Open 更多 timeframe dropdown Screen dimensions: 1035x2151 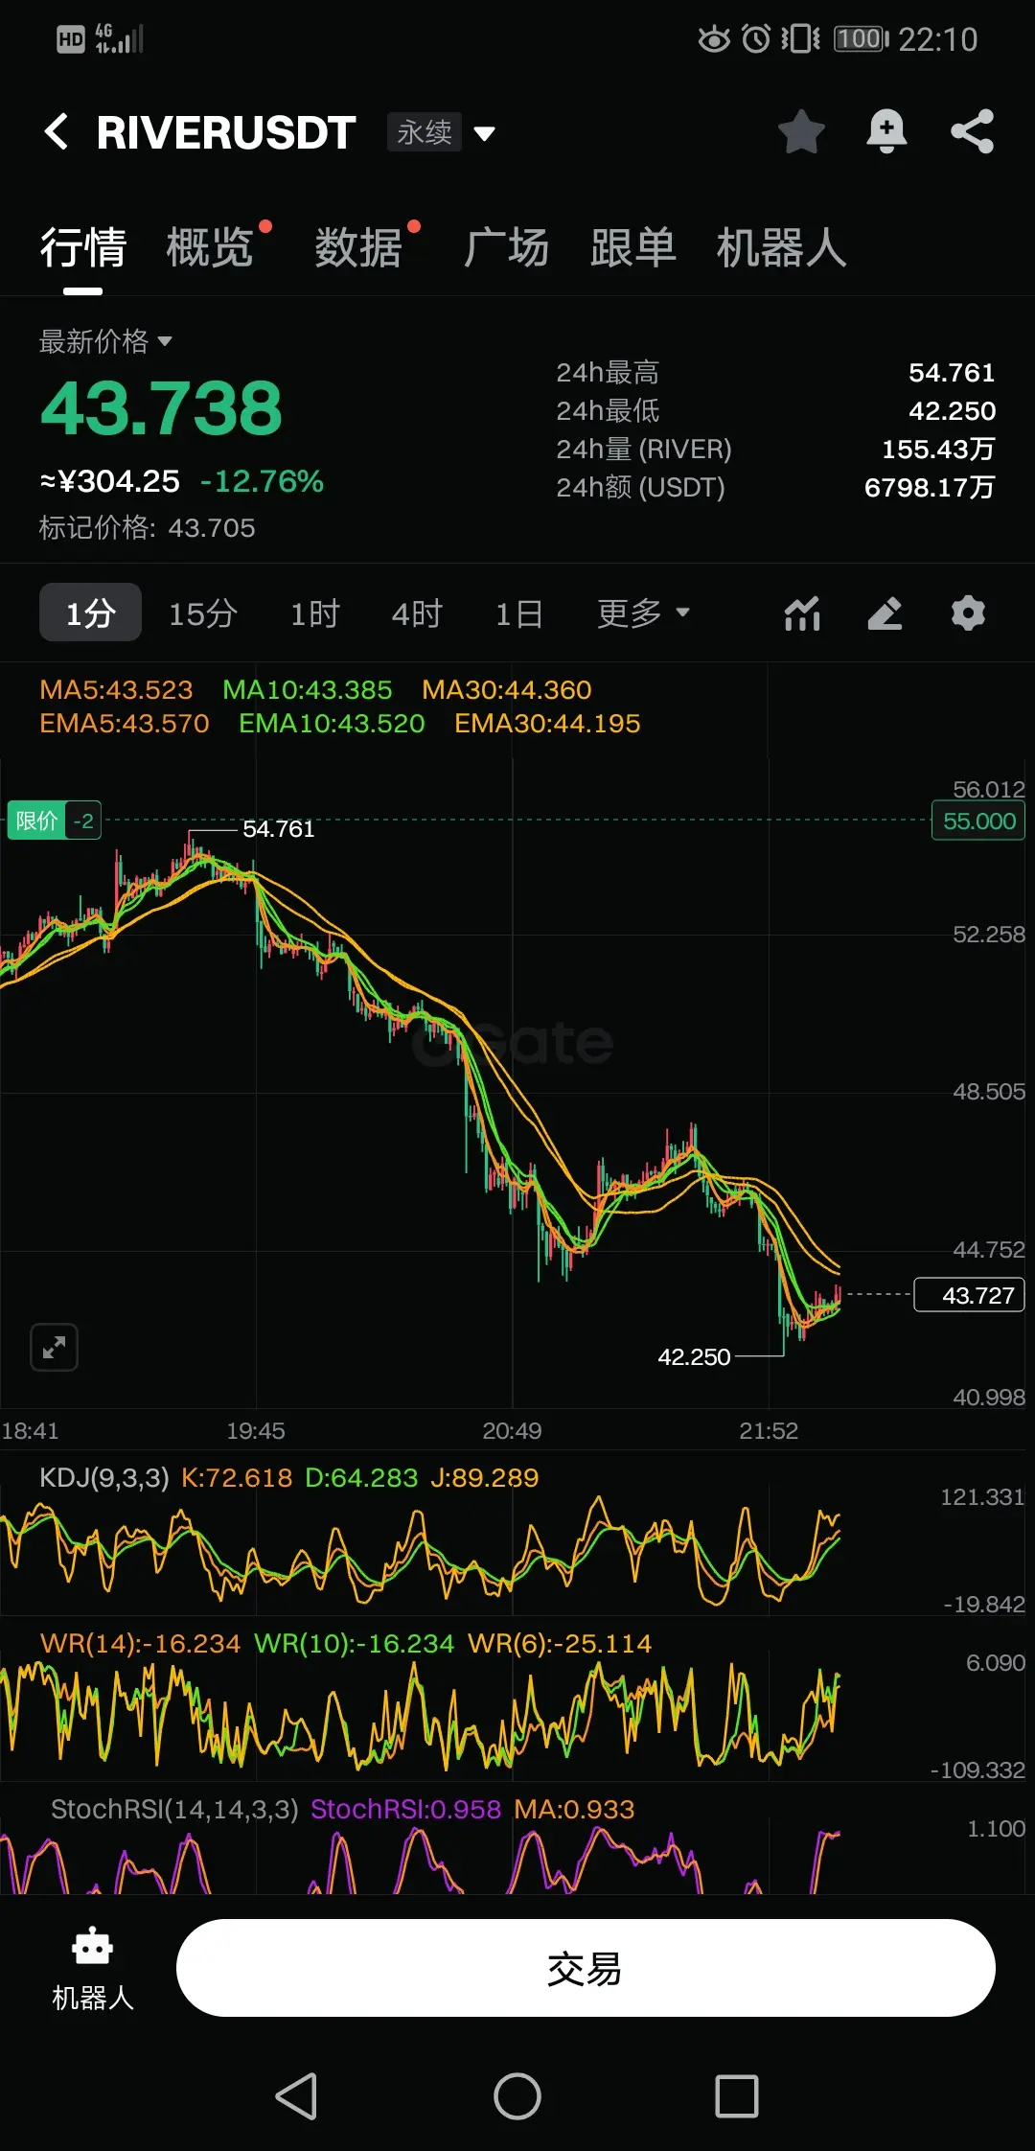643,613
